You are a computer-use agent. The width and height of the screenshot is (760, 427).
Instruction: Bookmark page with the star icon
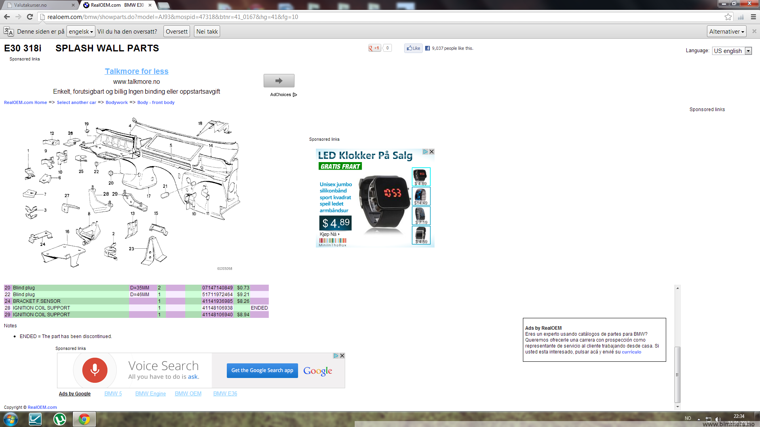point(728,17)
